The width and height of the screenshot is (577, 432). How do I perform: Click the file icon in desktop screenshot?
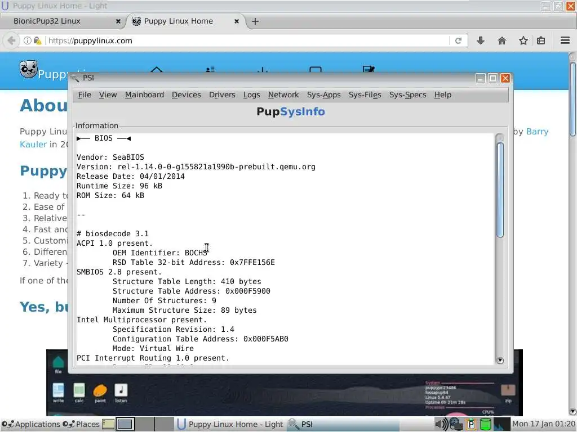[x=58, y=364]
